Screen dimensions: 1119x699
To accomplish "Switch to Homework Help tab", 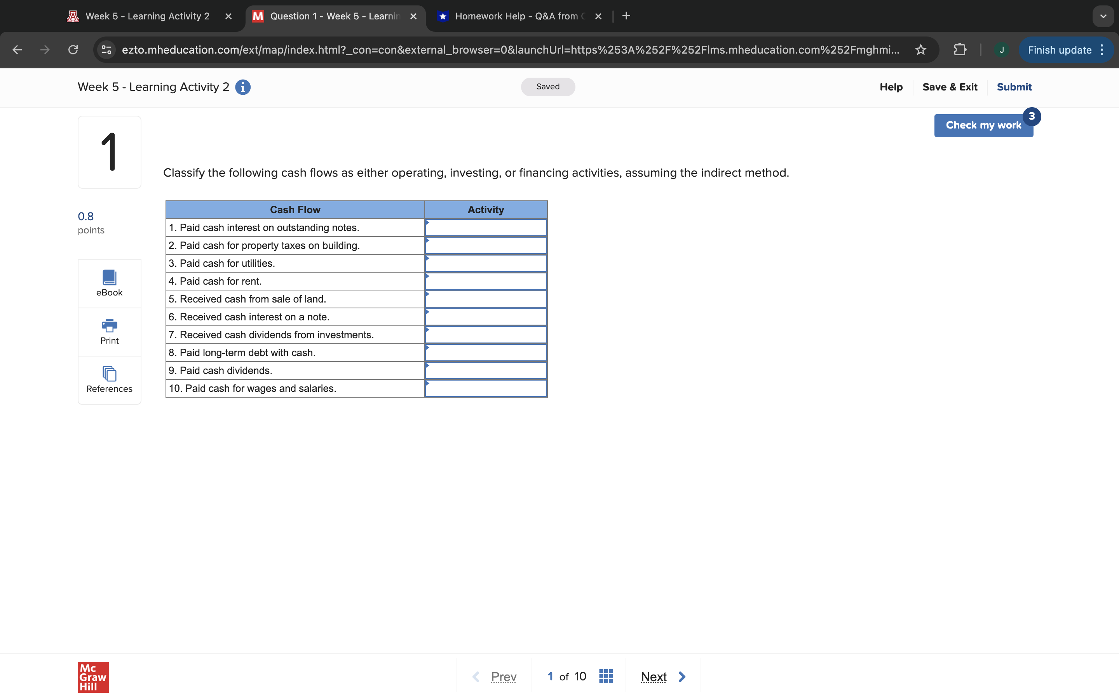I will pyautogui.click(x=516, y=16).
